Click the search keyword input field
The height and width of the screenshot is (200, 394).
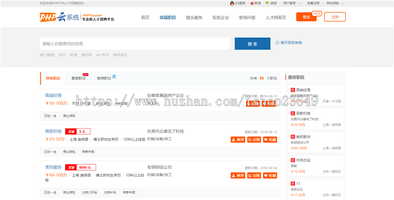tap(134, 44)
